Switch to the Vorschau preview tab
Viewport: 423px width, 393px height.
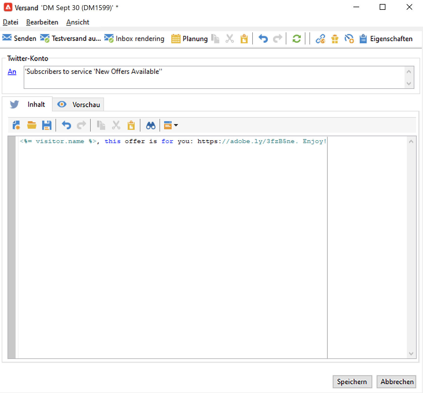(x=78, y=104)
